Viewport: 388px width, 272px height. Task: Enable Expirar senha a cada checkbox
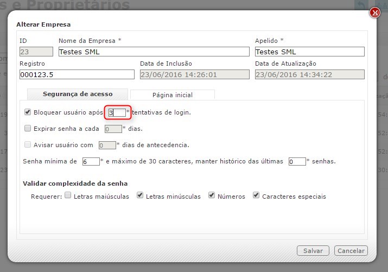[x=28, y=129]
